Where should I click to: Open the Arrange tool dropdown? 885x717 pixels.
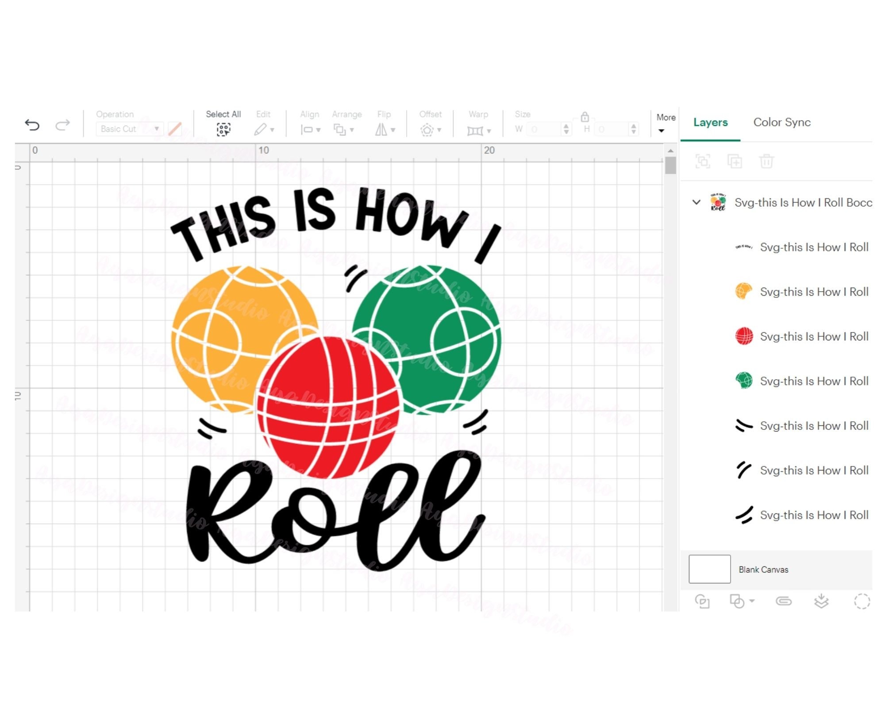(x=344, y=130)
